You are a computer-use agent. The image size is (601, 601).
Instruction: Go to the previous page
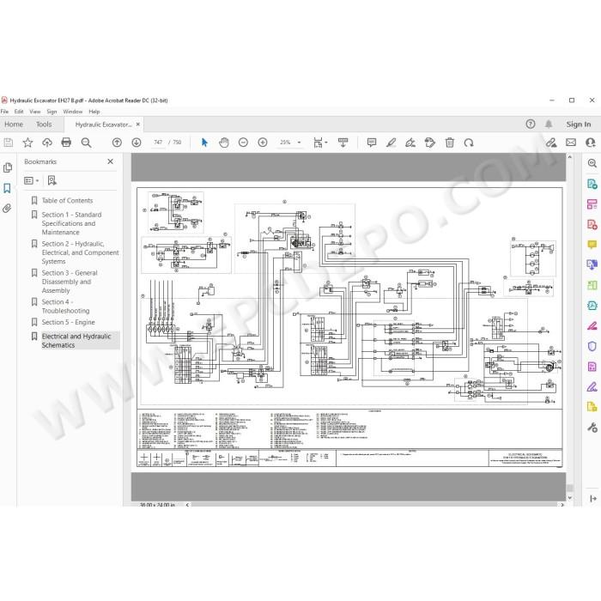coord(117,143)
